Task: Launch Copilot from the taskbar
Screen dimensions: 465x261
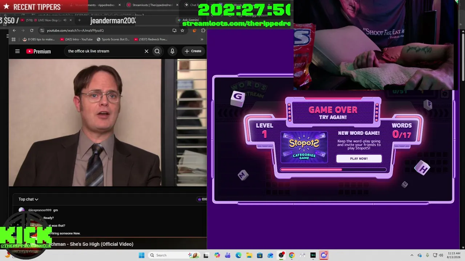Action: [x=217, y=255]
